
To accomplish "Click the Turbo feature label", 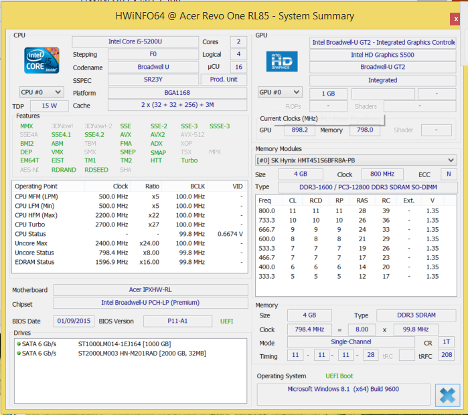I will point(189,160).
